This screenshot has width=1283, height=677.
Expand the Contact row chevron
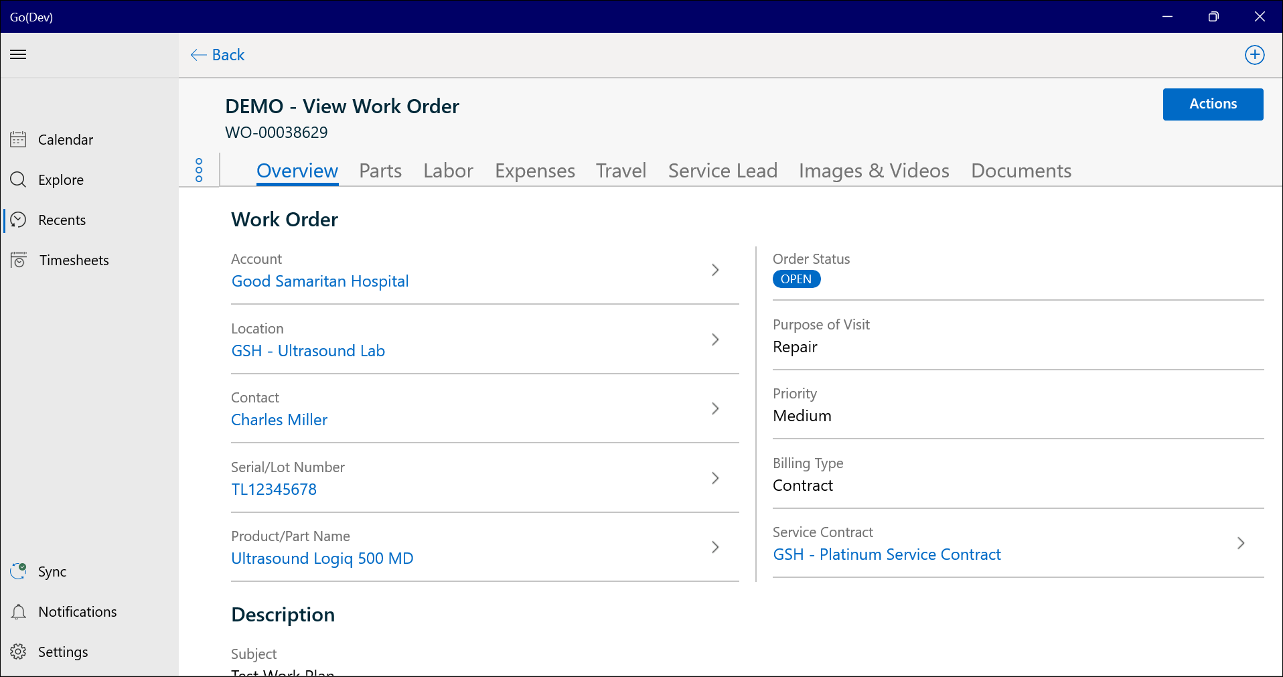[x=715, y=408]
